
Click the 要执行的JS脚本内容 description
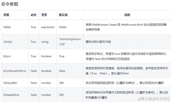pos(98,42)
